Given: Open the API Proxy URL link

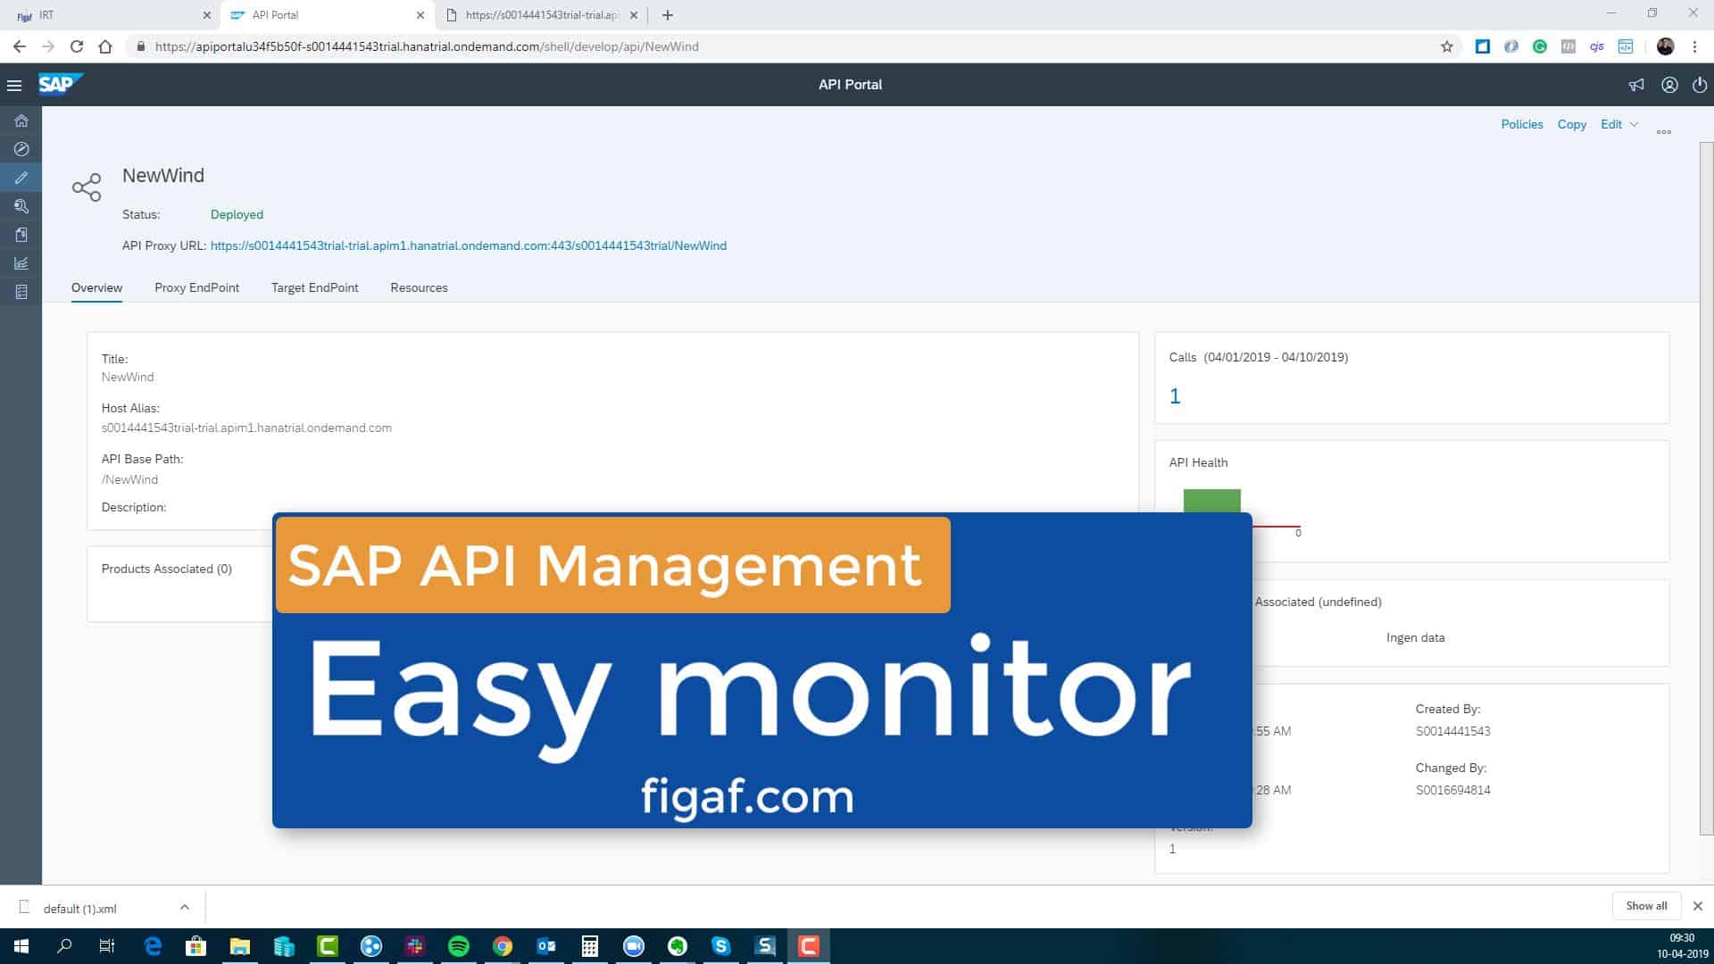Looking at the screenshot, I should pos(468,245).
